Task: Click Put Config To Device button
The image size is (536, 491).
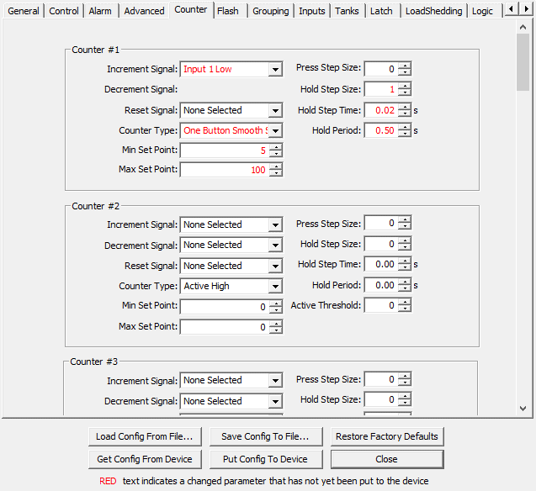Action: point(265,459)
